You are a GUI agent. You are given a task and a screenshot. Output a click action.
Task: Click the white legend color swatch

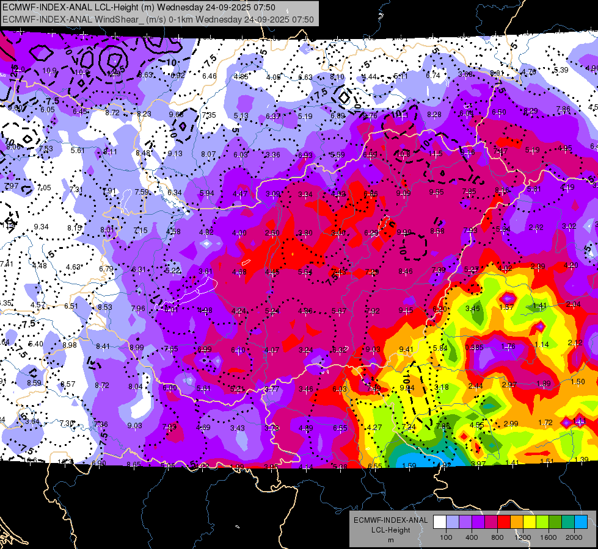point(440,522)
